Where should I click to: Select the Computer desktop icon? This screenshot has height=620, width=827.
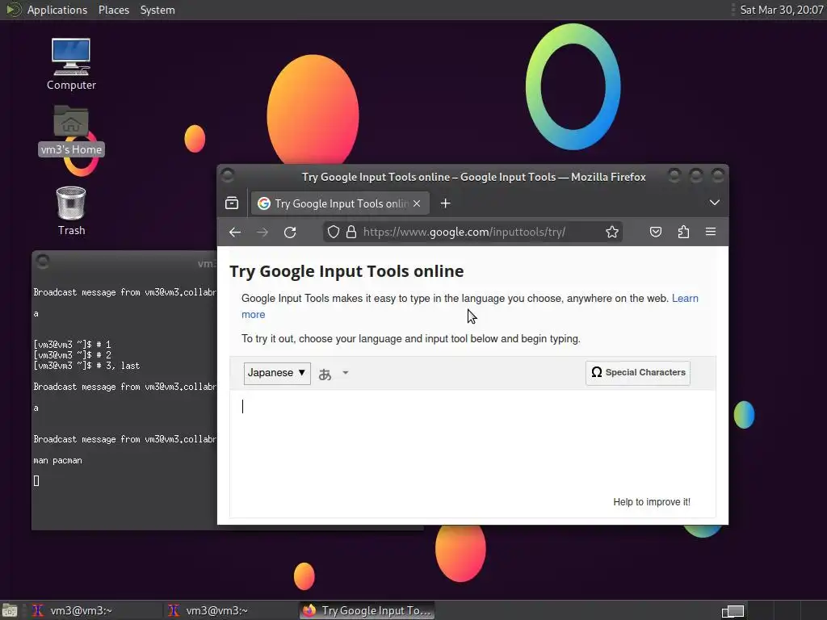tap(71, 65)
